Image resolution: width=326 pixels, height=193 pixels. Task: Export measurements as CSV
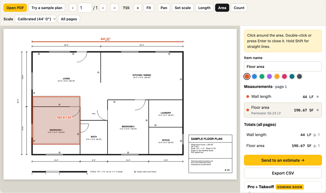[x=283, y=173]
